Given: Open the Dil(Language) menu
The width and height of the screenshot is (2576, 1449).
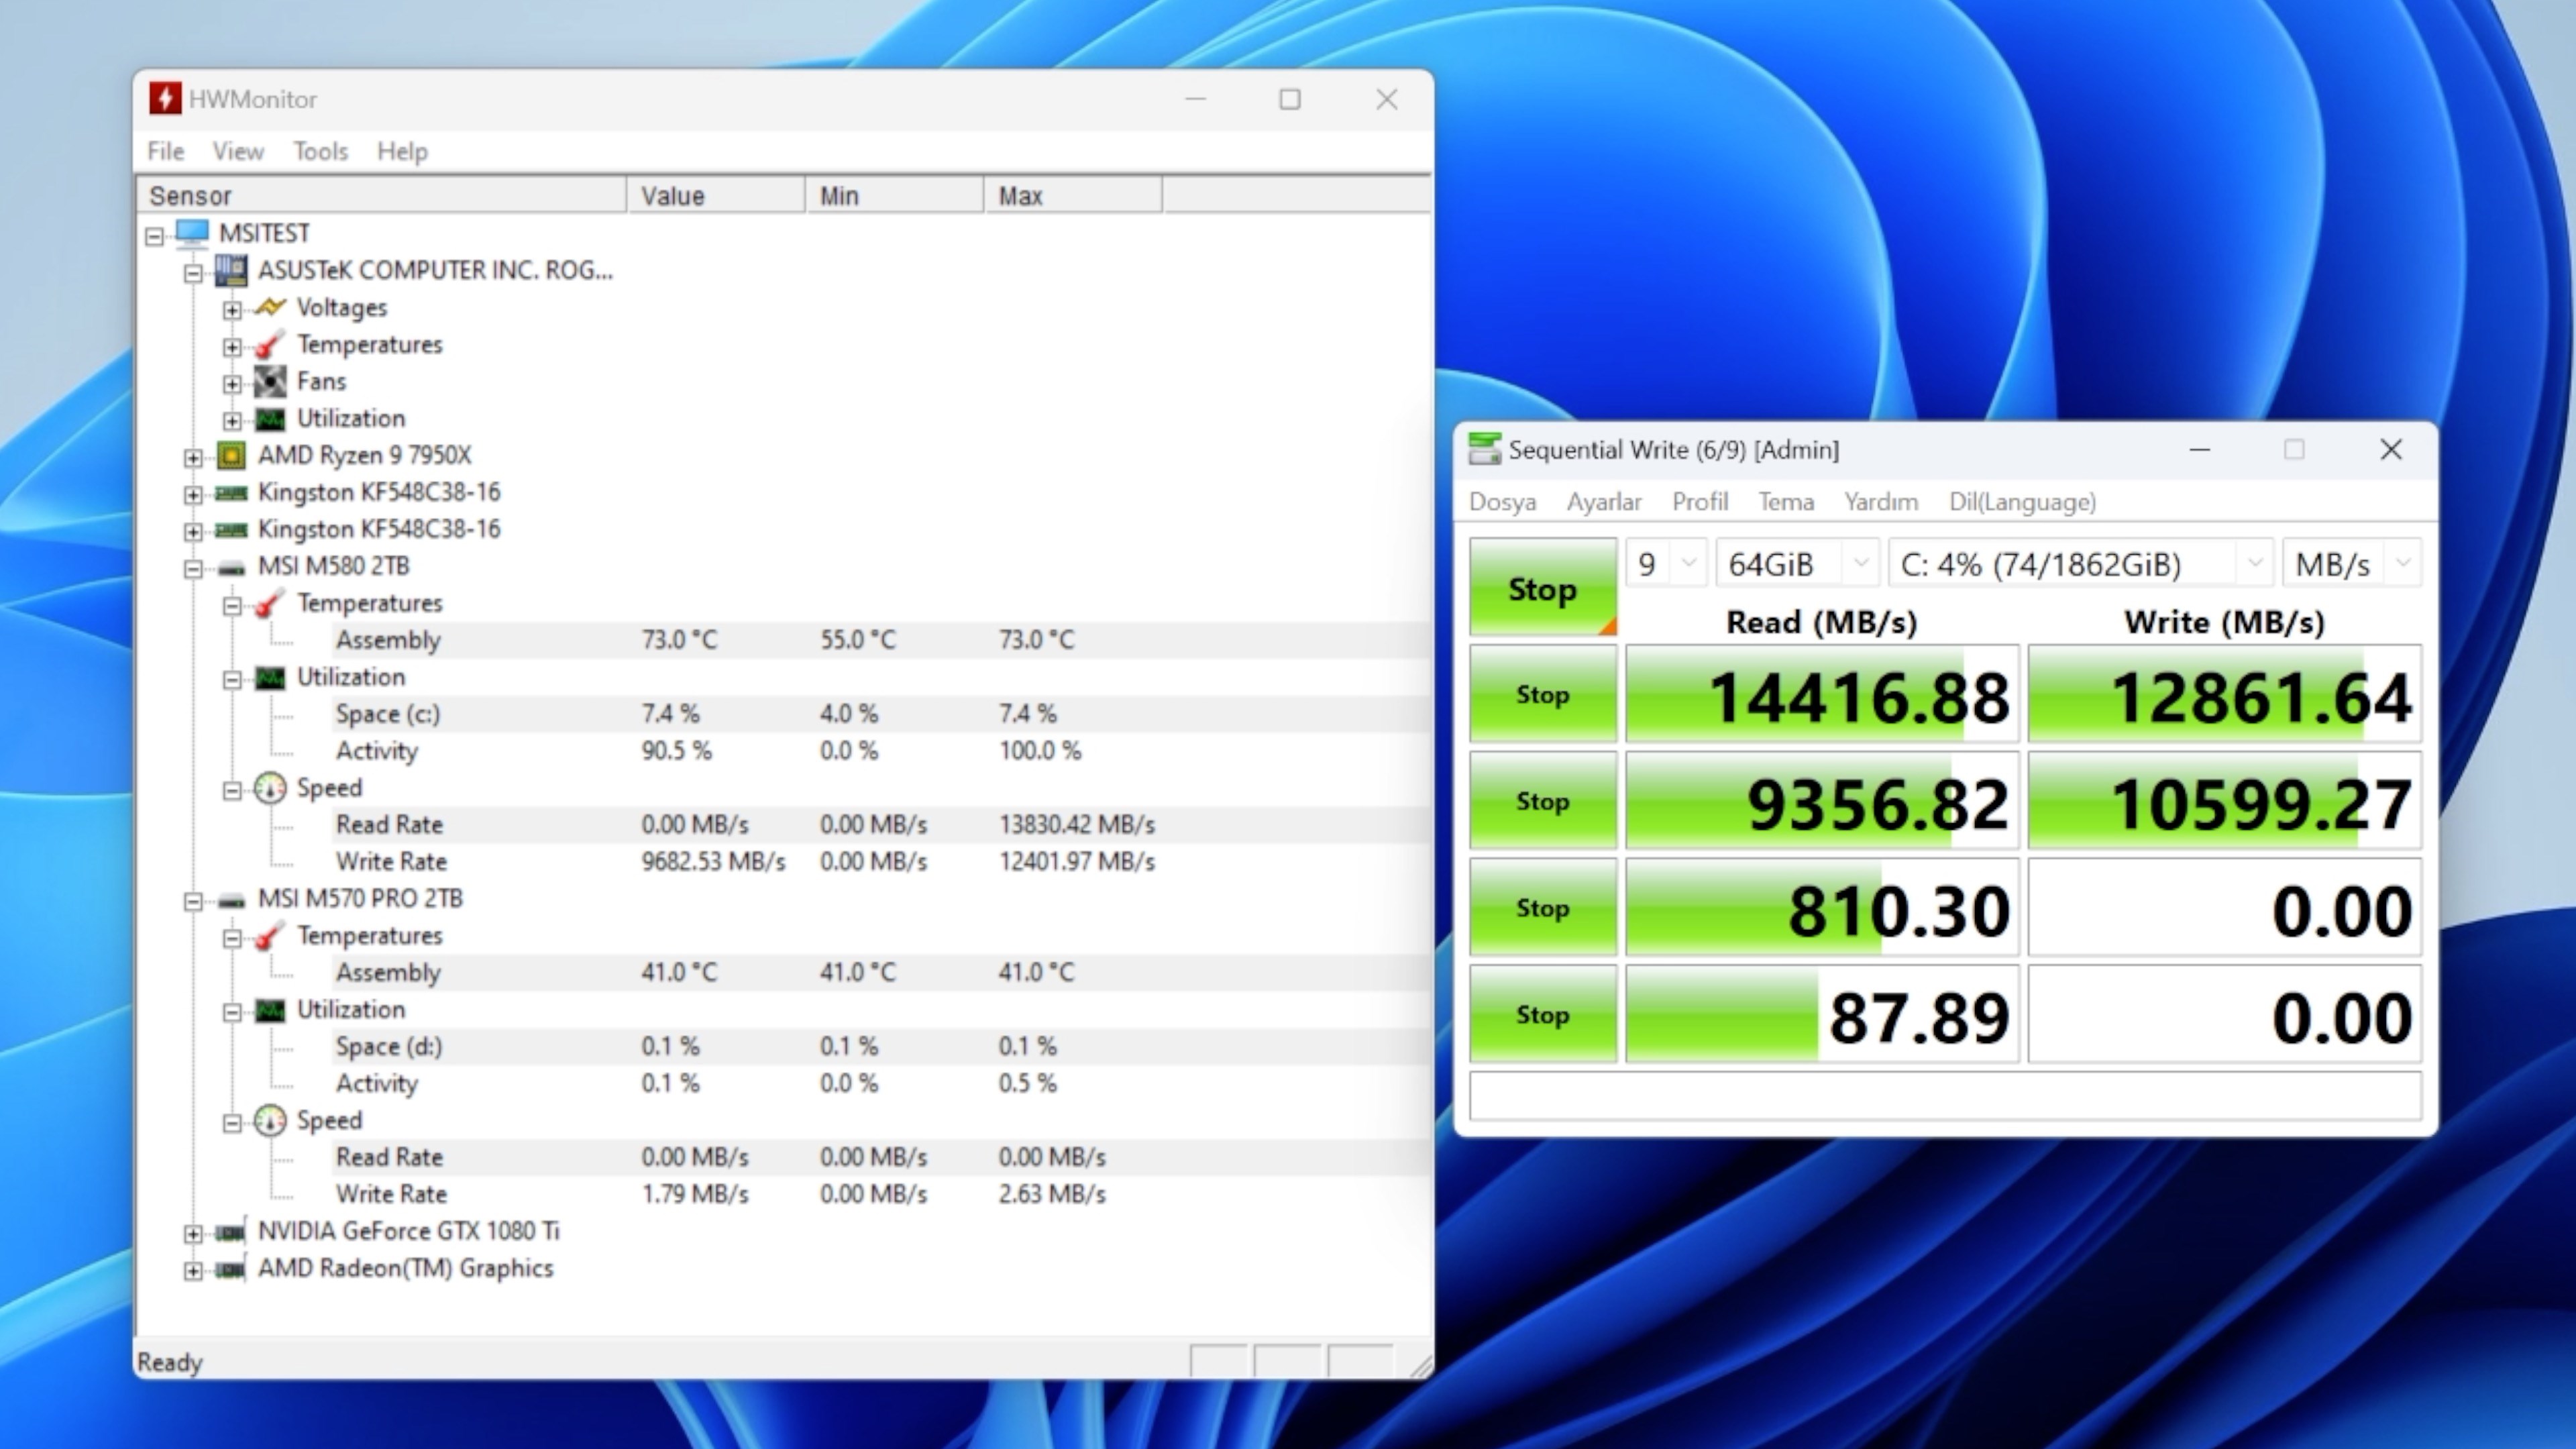Looking at the screenshot, I should (2022, 501).
